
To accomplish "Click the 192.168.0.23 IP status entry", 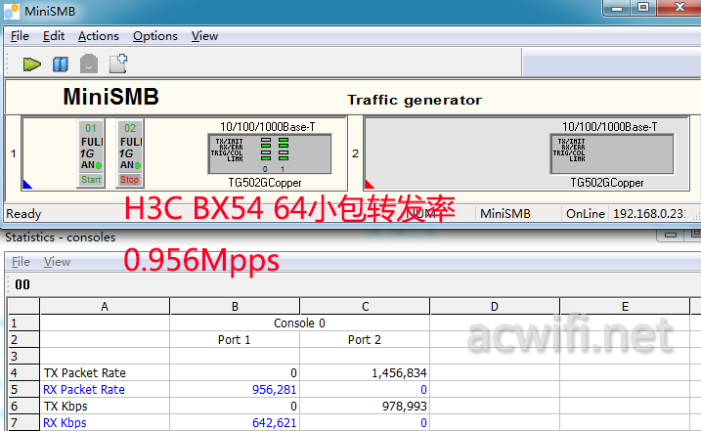I will coord(649,214).
